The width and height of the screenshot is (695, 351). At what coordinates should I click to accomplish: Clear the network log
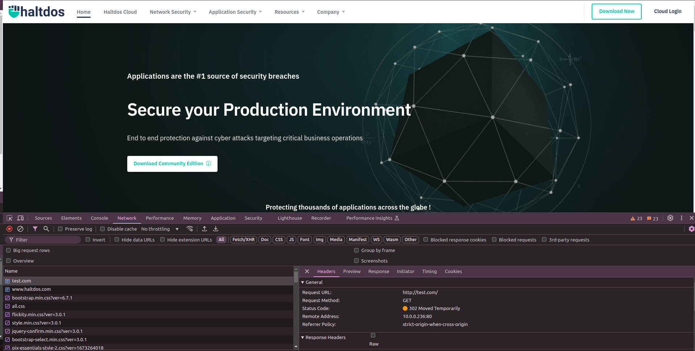click(x=20, y=229)
